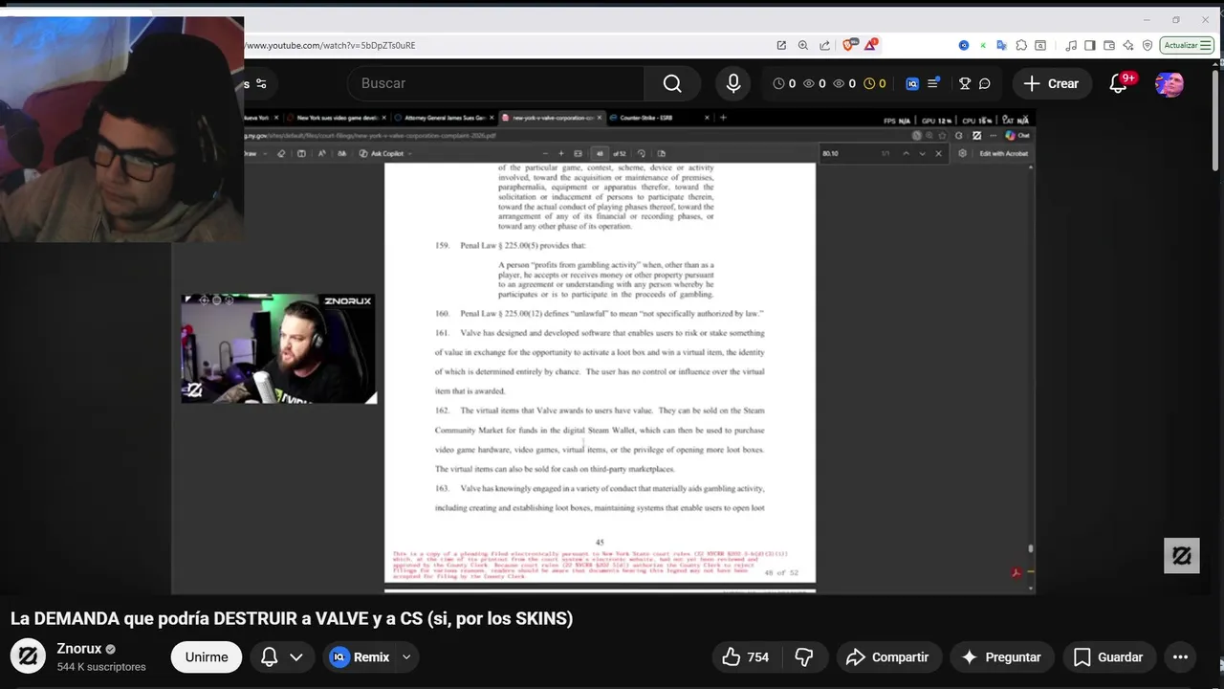The height and width of the screenshot is (689, 1224).
Task: Click the open-in-new-window icon in address bar
Action: pyautogui.click(x=781, y=45)
